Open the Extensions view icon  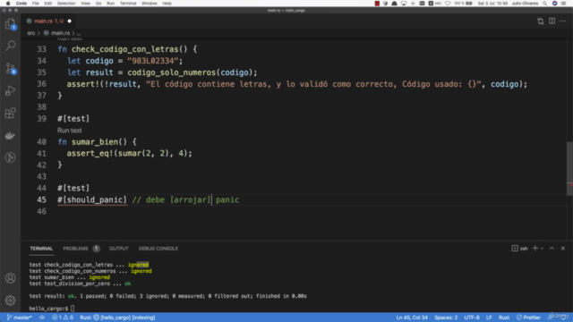[10, 113]
